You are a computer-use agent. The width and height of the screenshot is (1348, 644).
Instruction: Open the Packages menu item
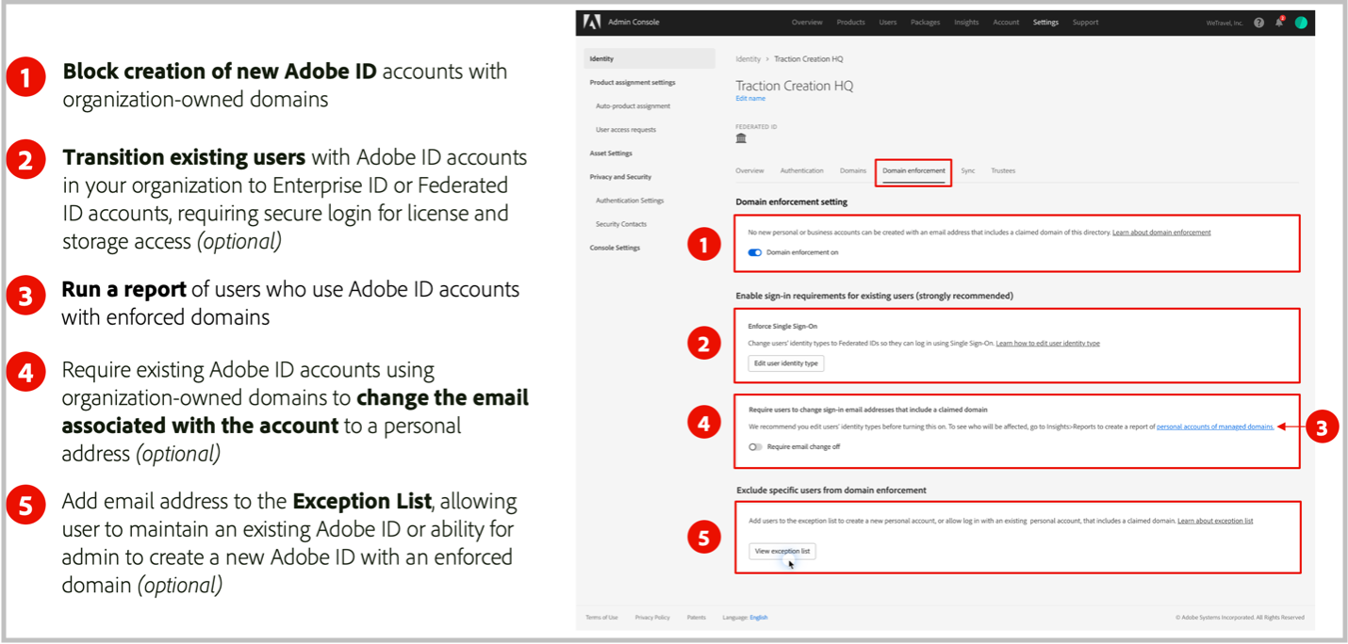coord(925,22)
